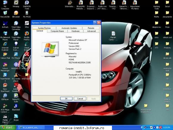
Task: Open VLC media player icon
Action: coord(16,77)
